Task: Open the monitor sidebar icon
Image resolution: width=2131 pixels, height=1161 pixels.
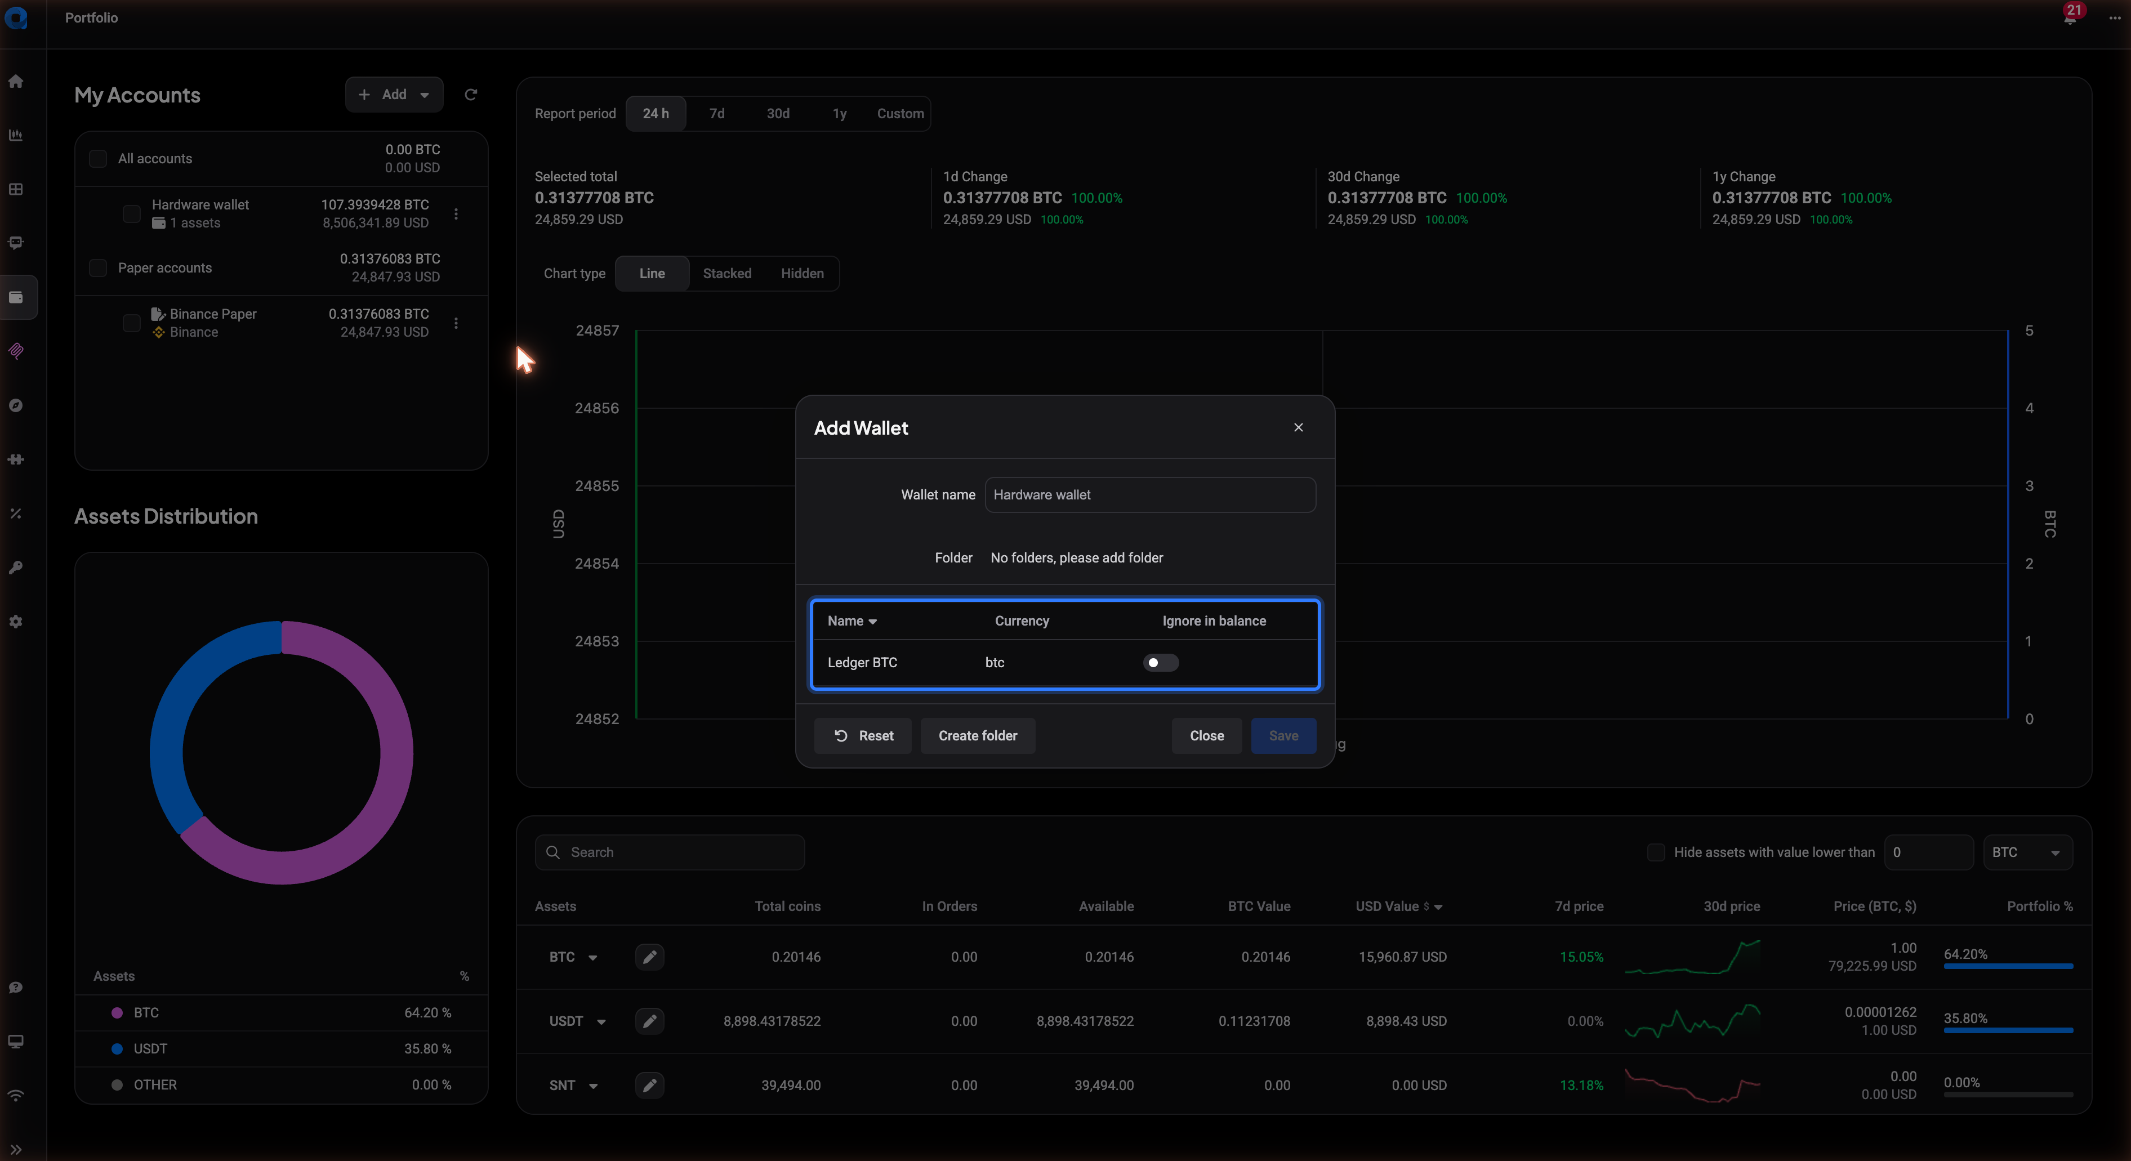Action: (x=16, y=1042)
